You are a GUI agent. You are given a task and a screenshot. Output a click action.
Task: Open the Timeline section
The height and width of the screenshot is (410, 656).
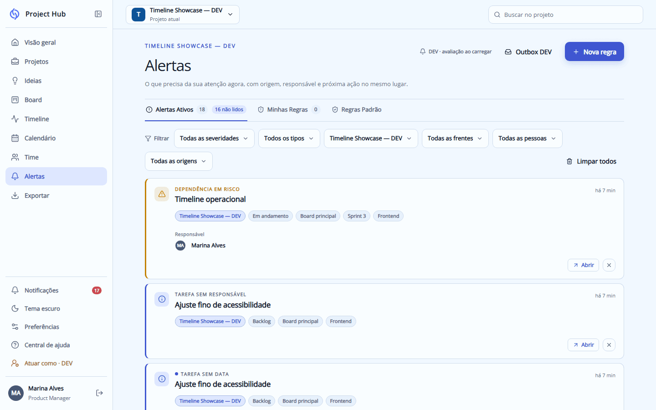click(x=56, y=119)
